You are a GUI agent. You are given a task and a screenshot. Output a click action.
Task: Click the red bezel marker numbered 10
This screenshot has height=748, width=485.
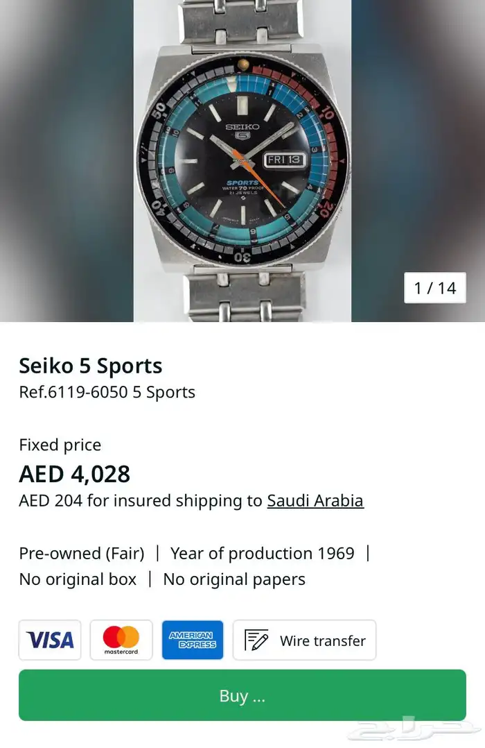326,113
